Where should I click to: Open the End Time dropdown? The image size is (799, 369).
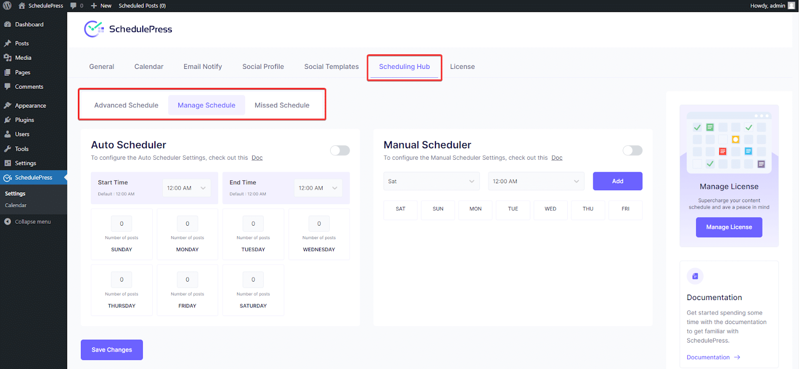pyautogui.click(x=318, y=188)
